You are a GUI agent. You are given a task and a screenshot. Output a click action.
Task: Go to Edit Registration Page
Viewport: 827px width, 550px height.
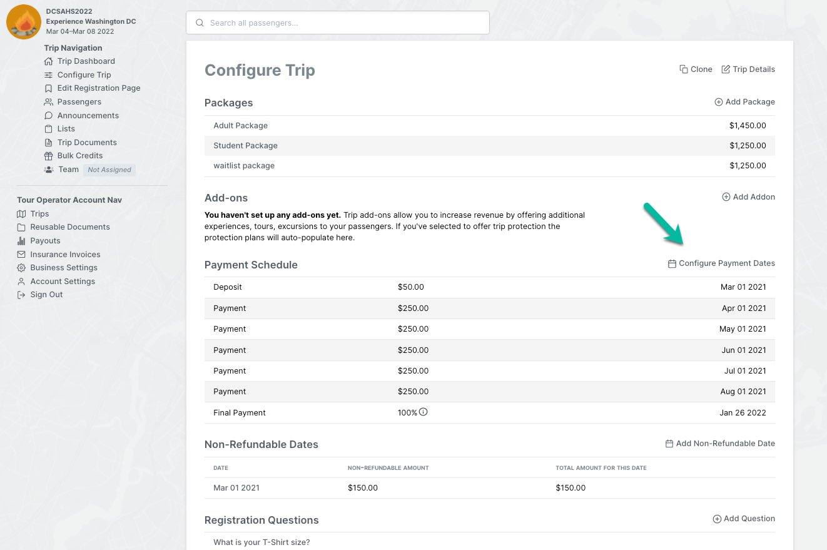coord(99,88)
